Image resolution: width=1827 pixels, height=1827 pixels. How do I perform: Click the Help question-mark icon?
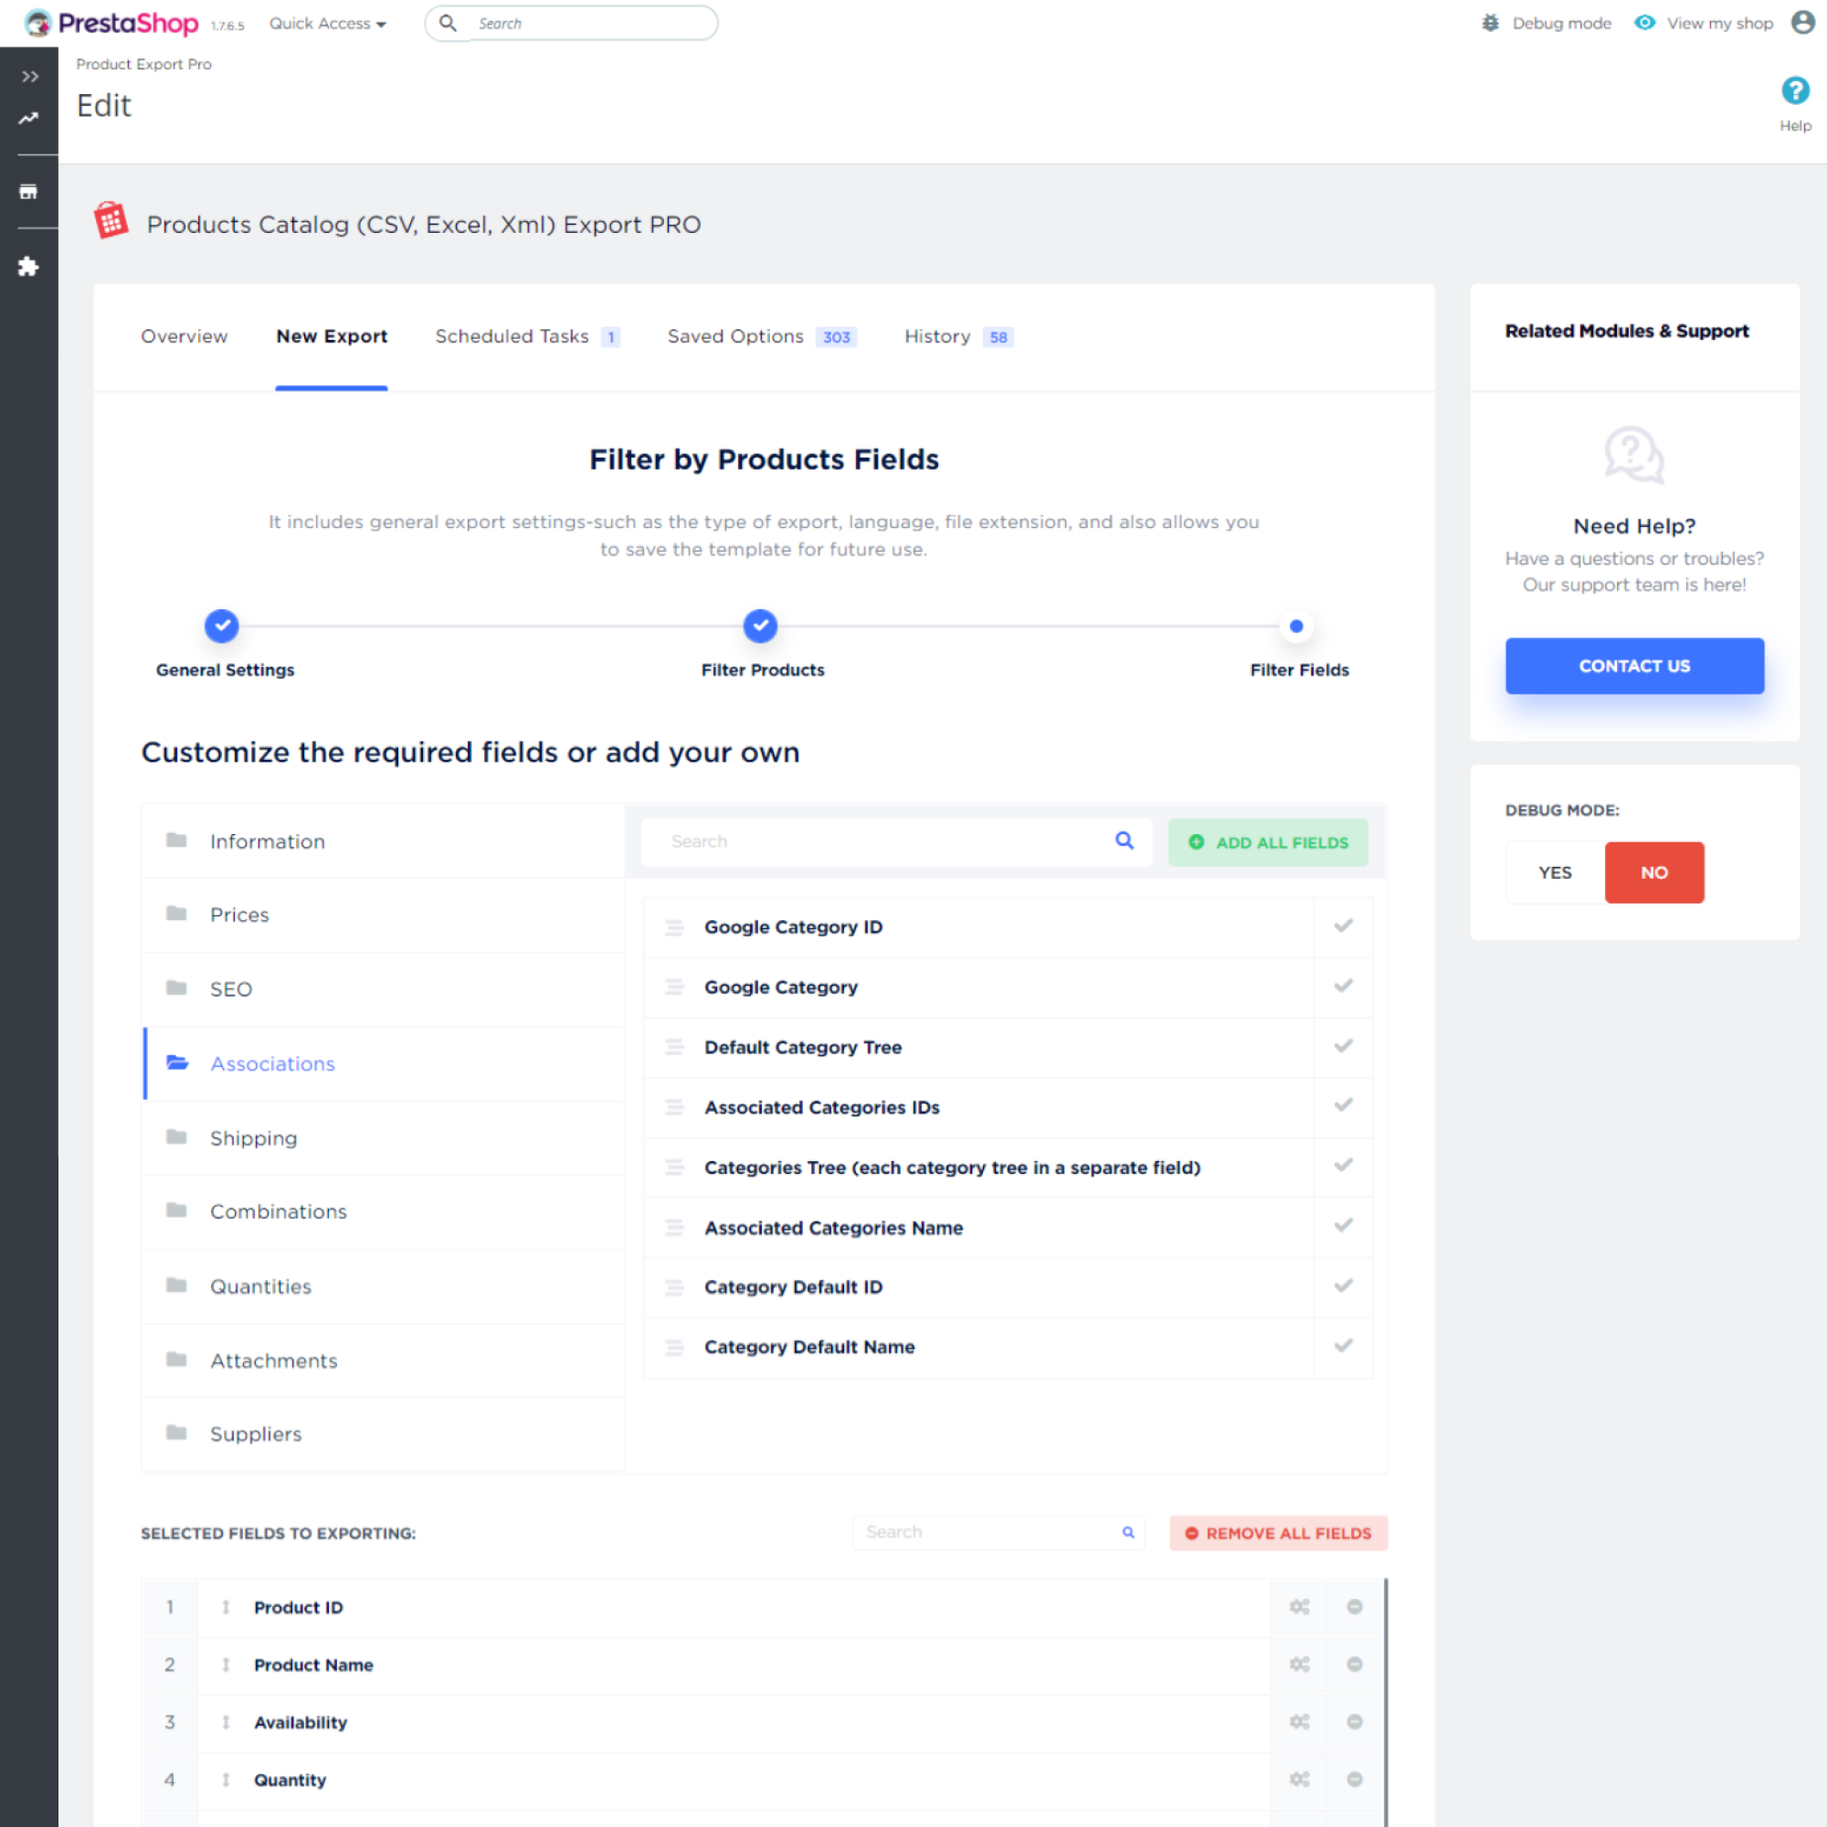click(x=1794, y=90)
